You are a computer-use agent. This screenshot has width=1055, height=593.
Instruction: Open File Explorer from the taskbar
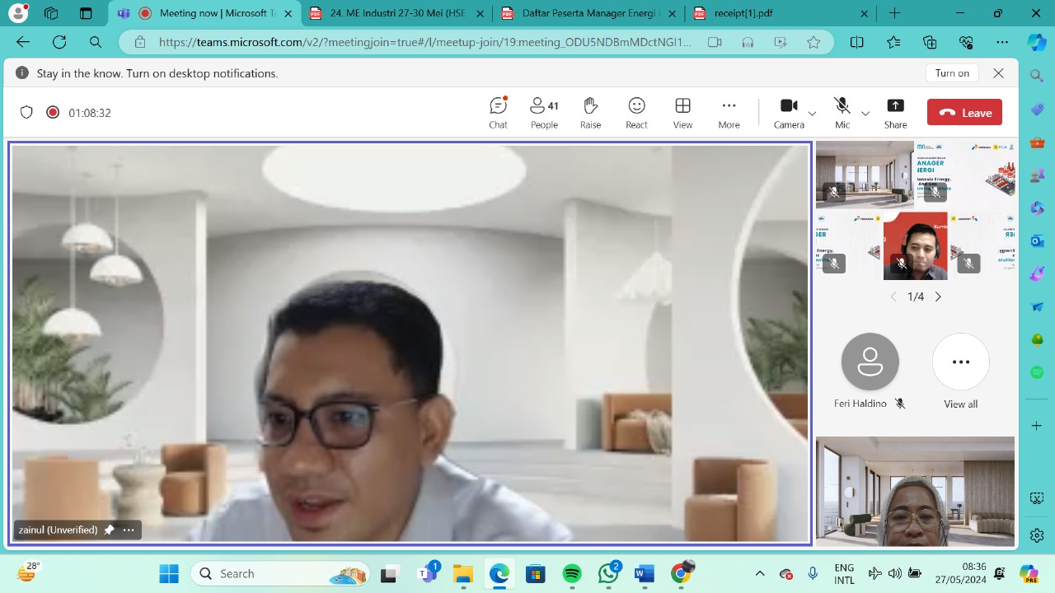coord(463,573)
